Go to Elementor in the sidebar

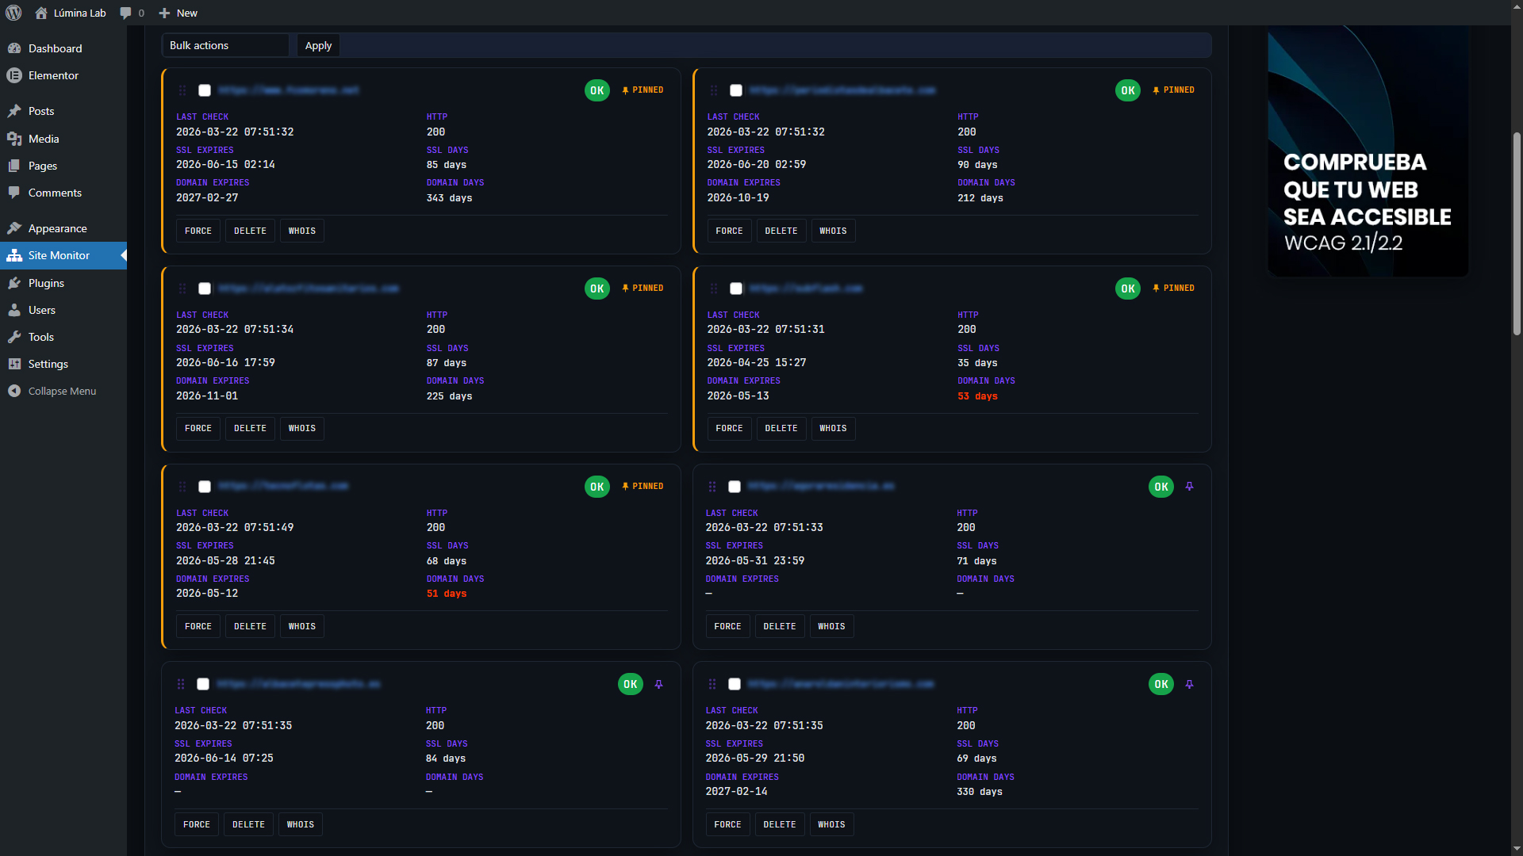pos(53,75)
